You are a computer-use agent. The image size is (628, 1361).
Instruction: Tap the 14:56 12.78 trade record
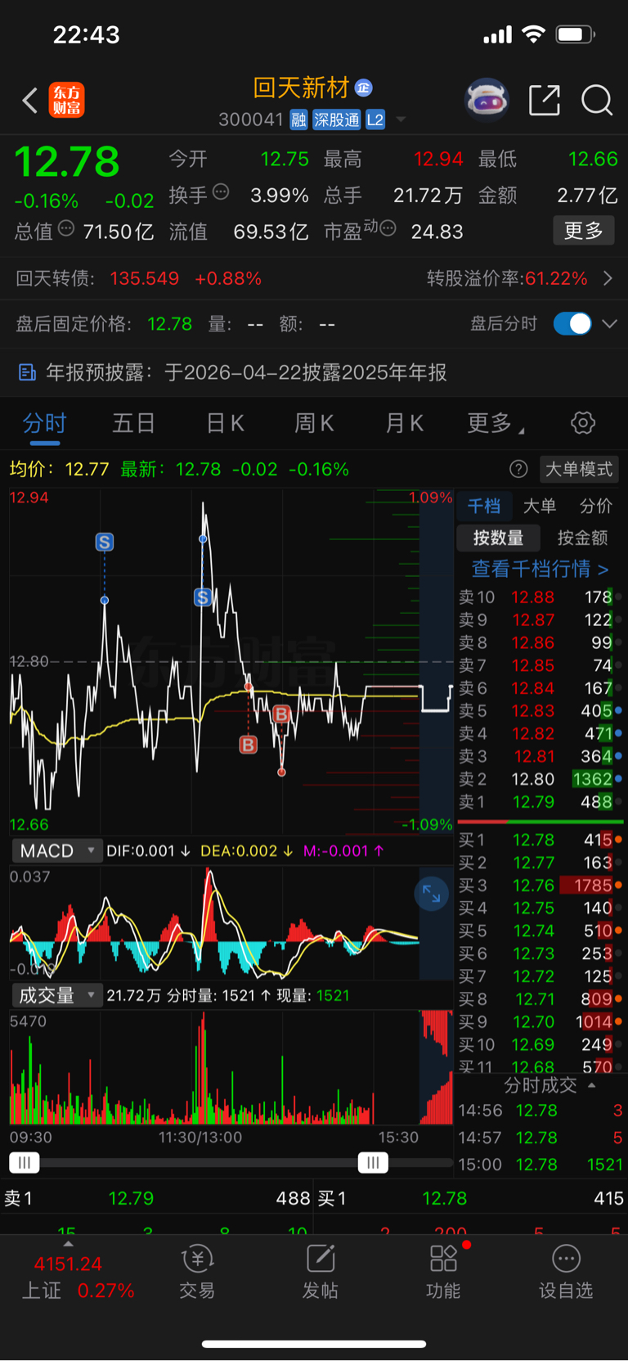540,1111
